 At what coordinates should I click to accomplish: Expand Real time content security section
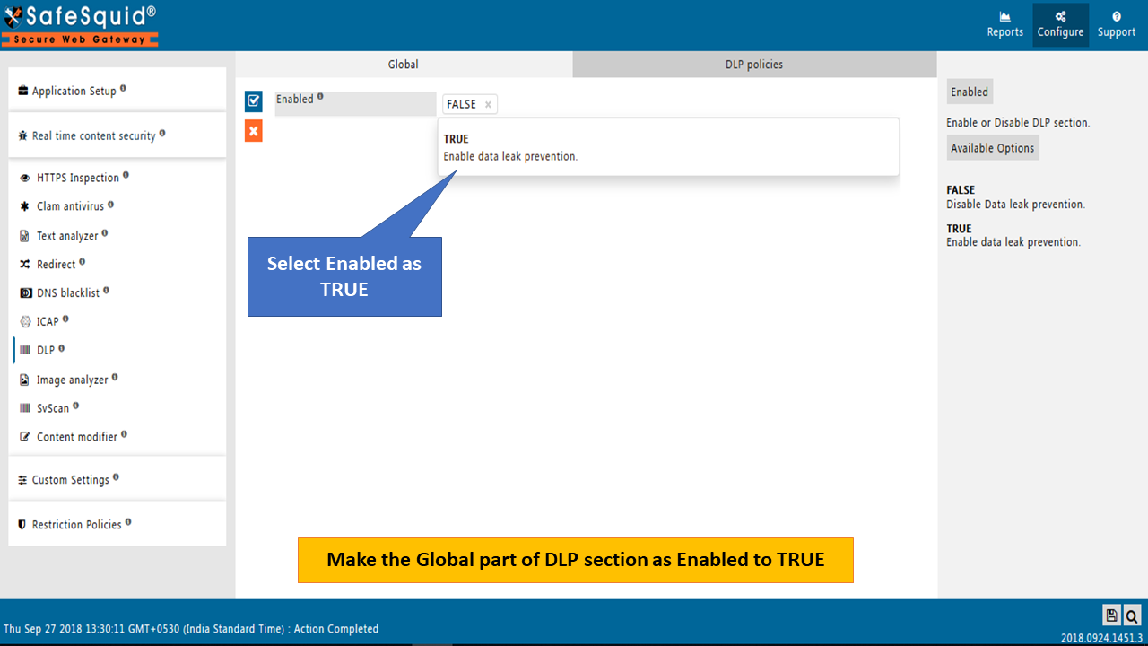[117, 135]
